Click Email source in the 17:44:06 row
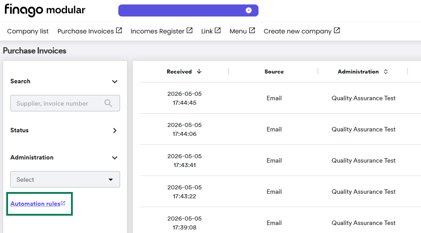Image resolution: width=421 pixels, height=233 pixels. [x=274, y=129]
